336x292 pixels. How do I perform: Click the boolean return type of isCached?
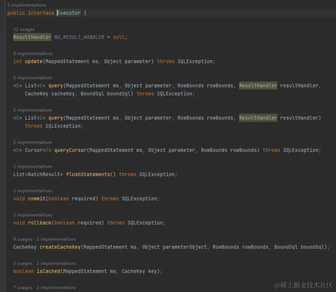[x=23, y=271]
